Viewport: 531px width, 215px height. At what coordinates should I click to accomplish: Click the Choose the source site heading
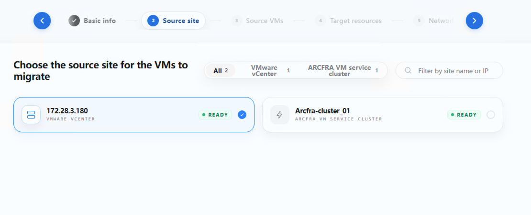[100, 70]
